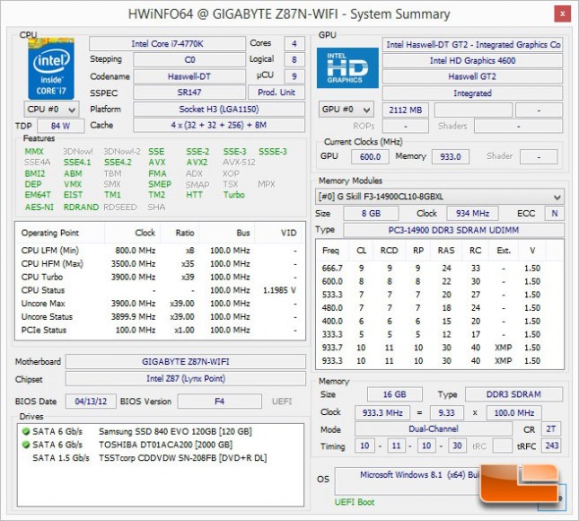Select the CPU LFM (Min) row
This screenshot has width=579, height=521.
click(x=160, y=251)
